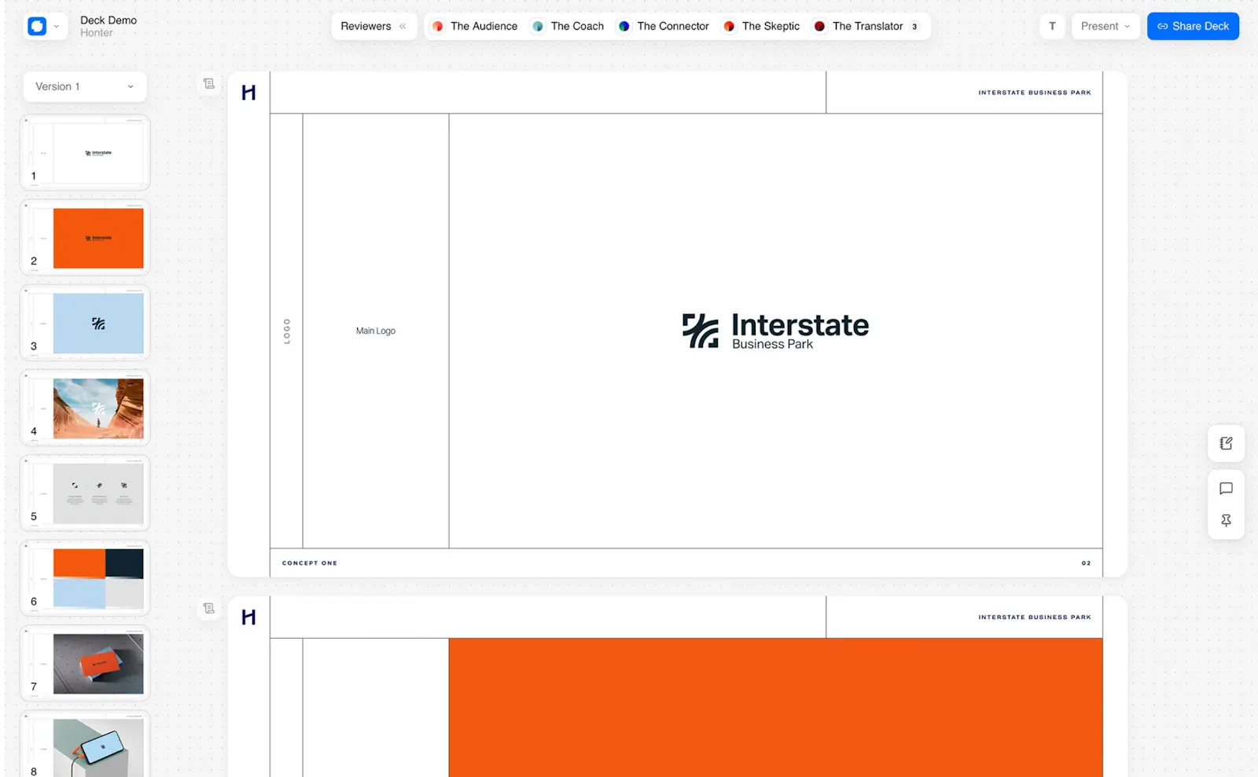Select The Skeptic reviewer
Image resolution: width=1258 pixels, height=777 pixels.
pyautogui.click(x=761, y=26)
